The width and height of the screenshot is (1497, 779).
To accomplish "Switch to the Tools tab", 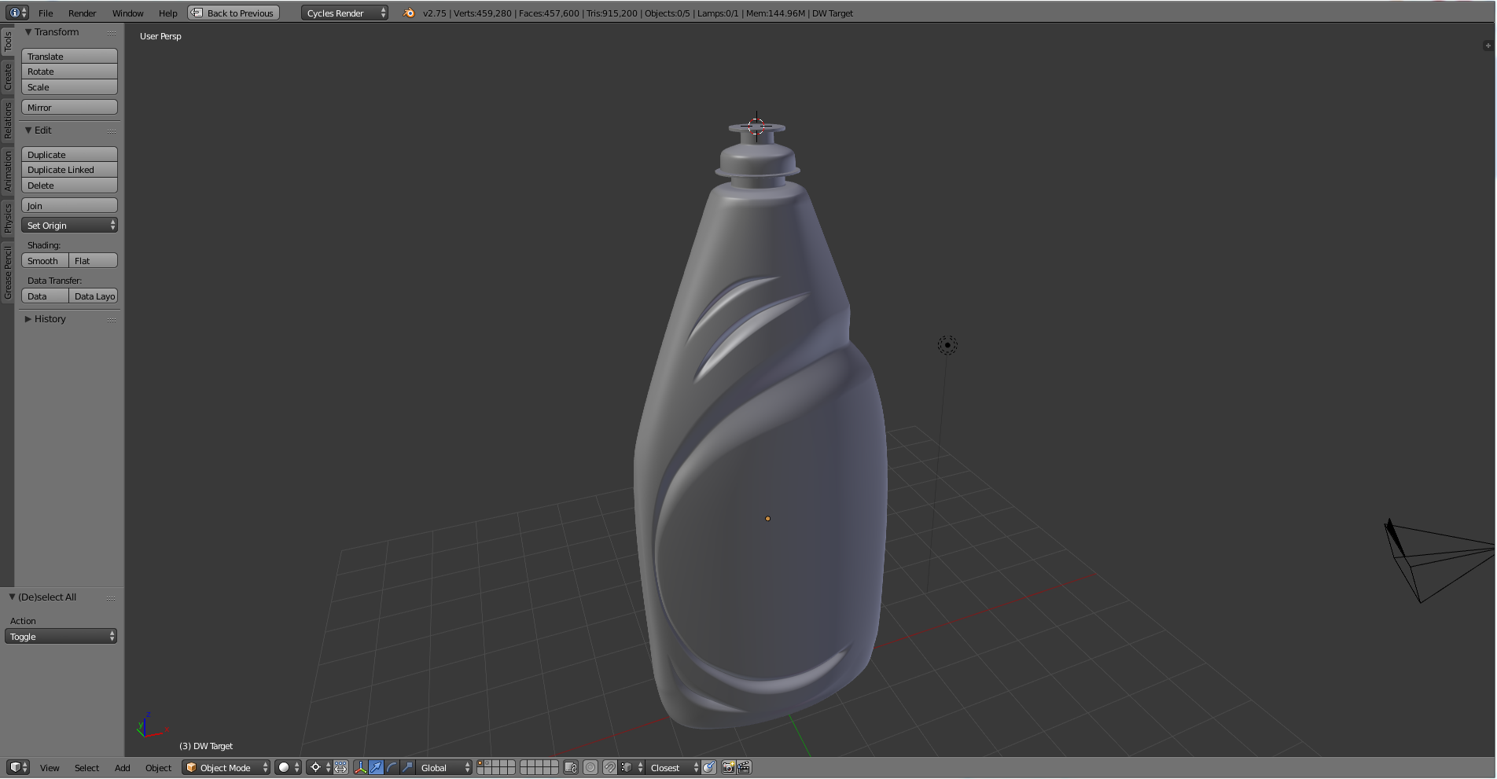I will click(x=7, y=42).
